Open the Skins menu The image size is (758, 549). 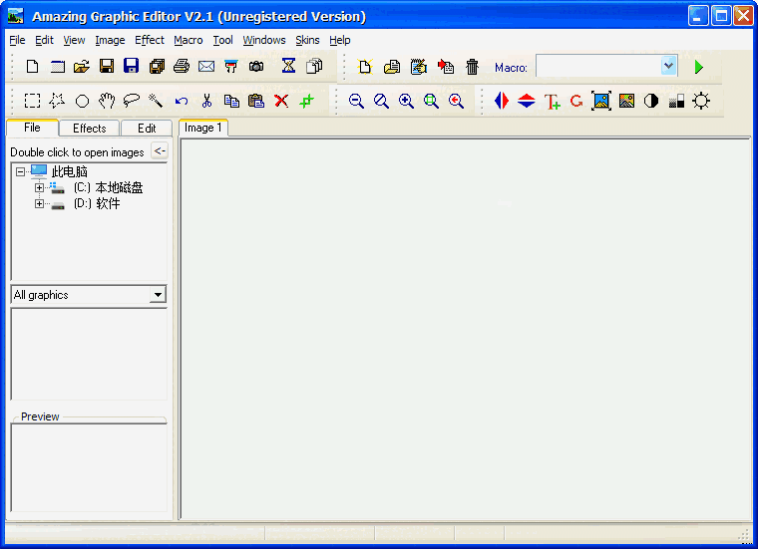coord(307,40)
